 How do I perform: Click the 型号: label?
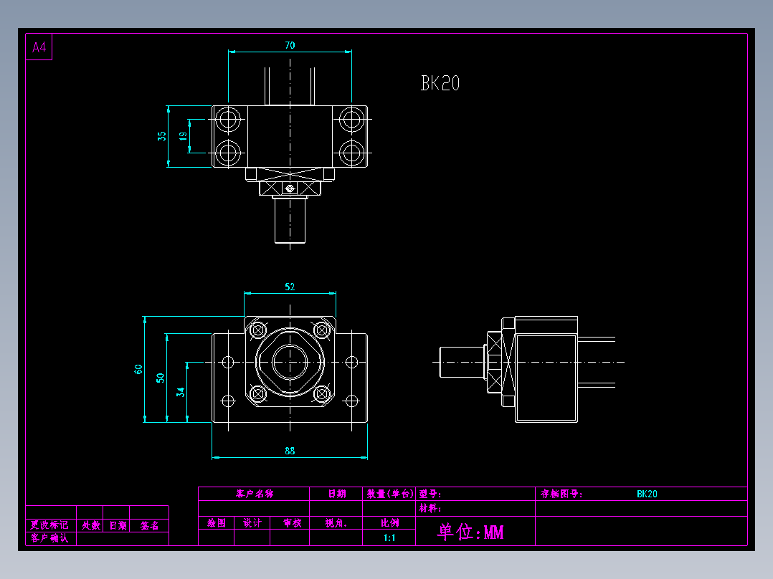pyautogui.click(x=430, y=494)
